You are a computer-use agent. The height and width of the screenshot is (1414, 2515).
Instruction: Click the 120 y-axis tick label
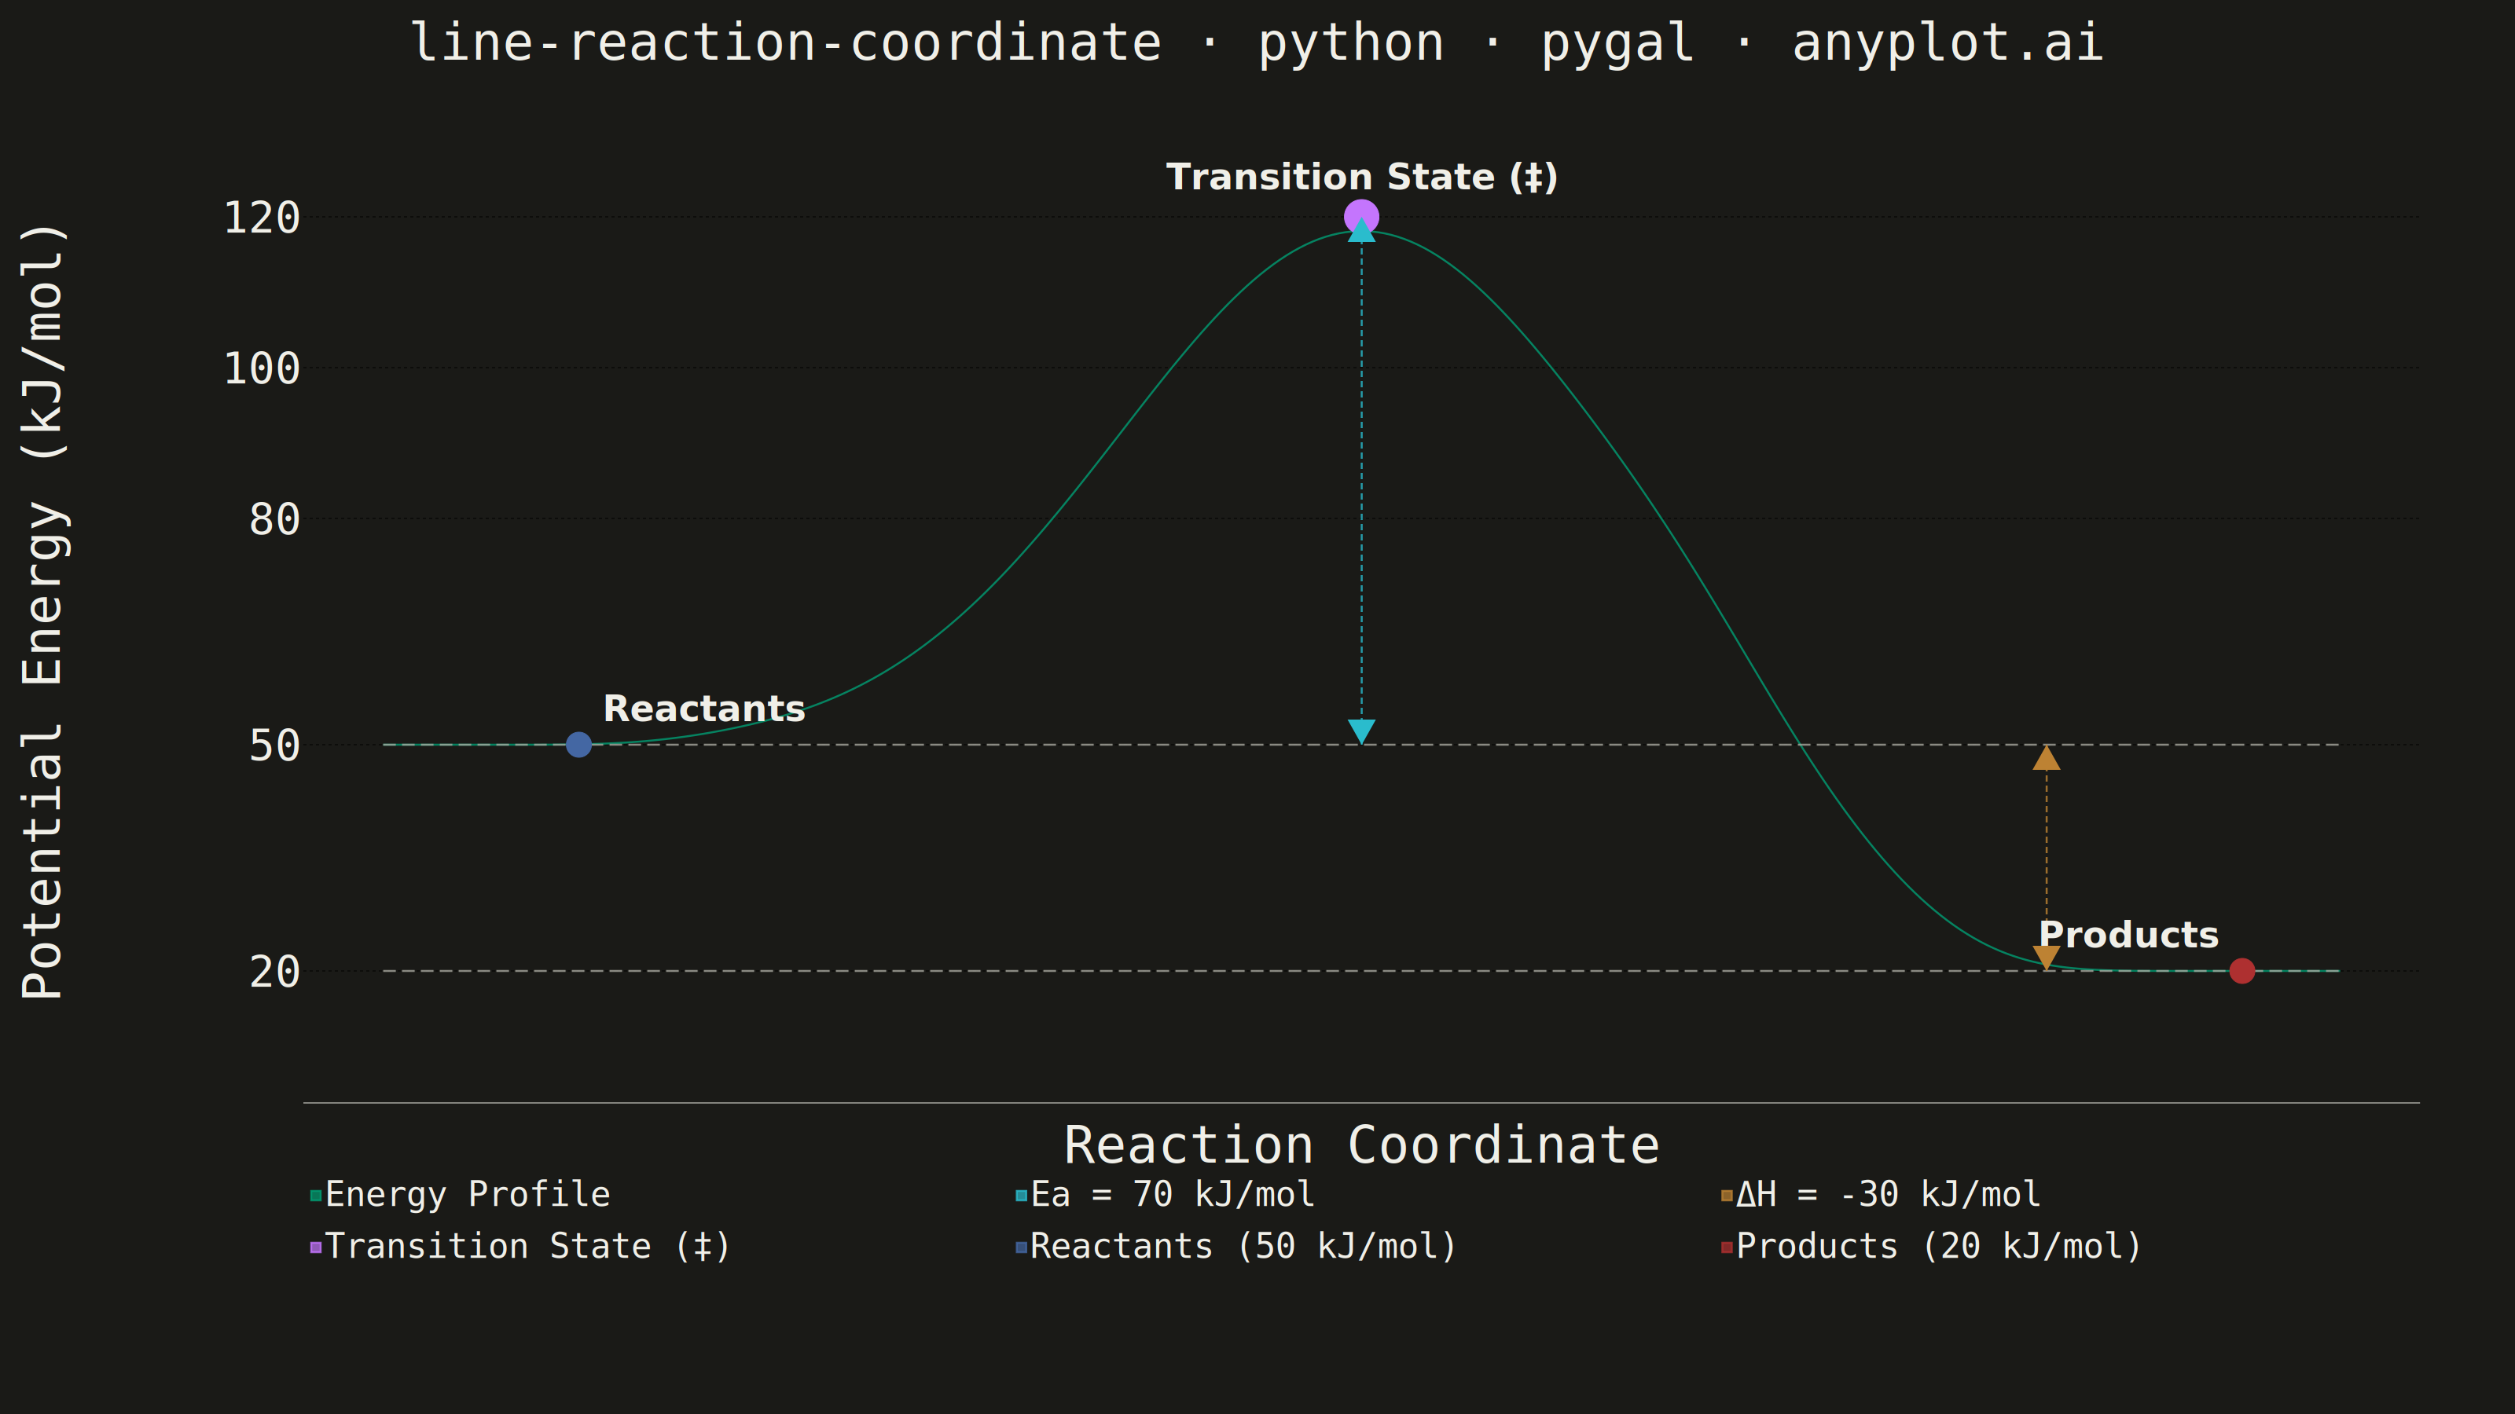tap(262, 218)
